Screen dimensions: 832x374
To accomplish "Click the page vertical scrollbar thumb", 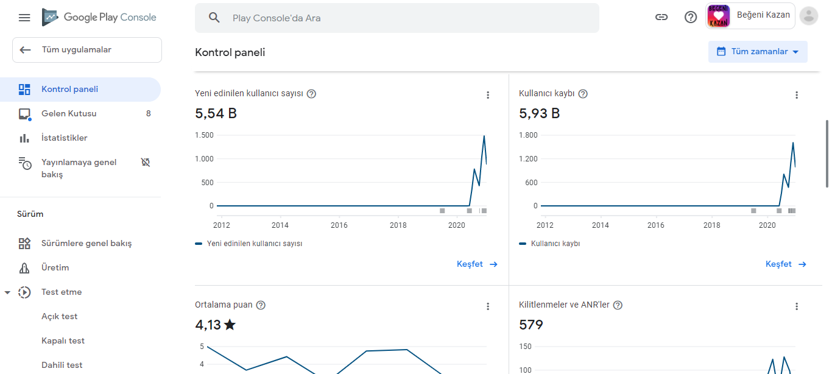I will click(x=827, y=153).
